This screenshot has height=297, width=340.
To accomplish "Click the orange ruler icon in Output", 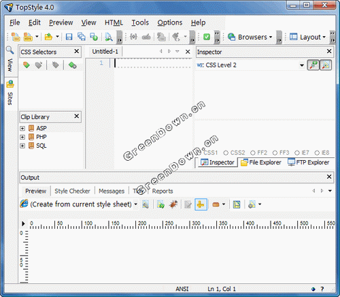I will click(216, 204).
